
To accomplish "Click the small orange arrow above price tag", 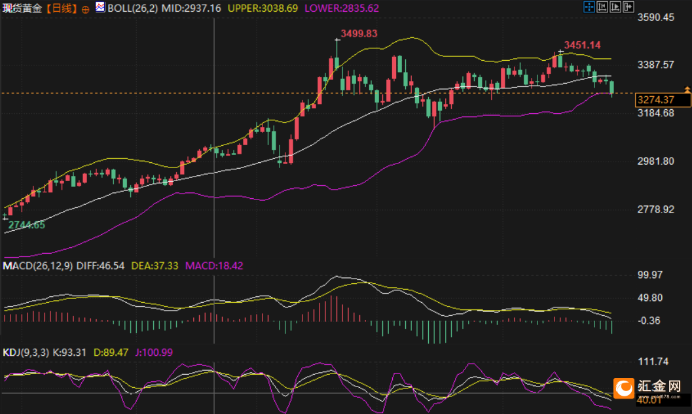I will click(x=687, y=90).
